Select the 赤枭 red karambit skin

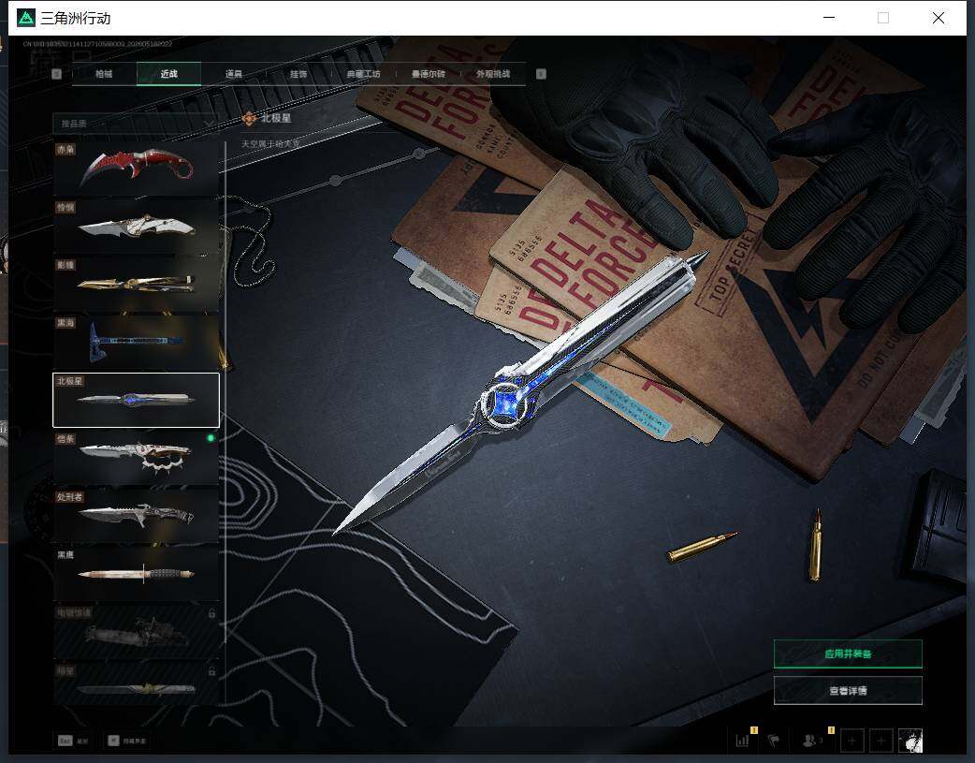[x=137, y=168]
